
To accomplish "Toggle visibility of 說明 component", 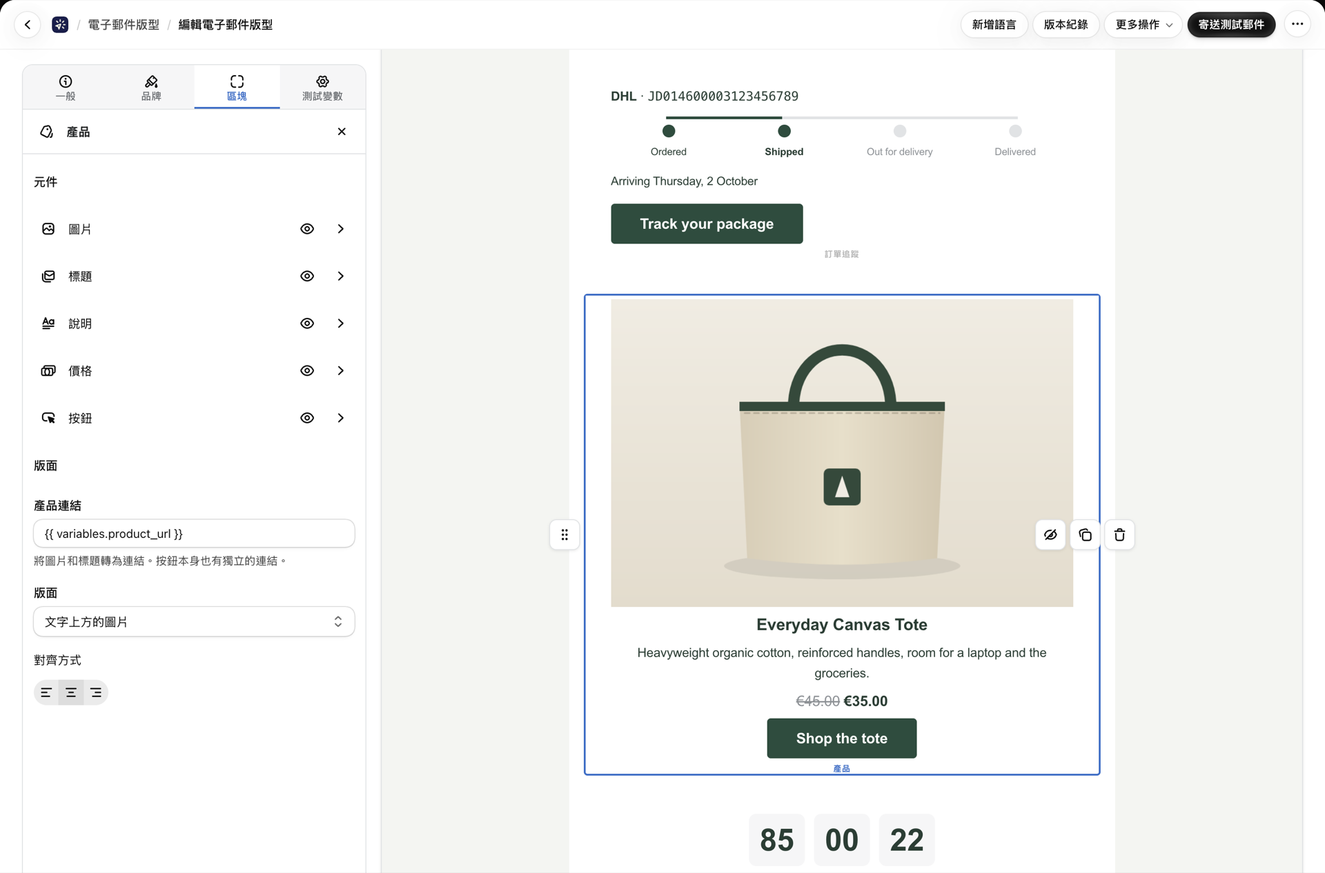I will (307, 323).
